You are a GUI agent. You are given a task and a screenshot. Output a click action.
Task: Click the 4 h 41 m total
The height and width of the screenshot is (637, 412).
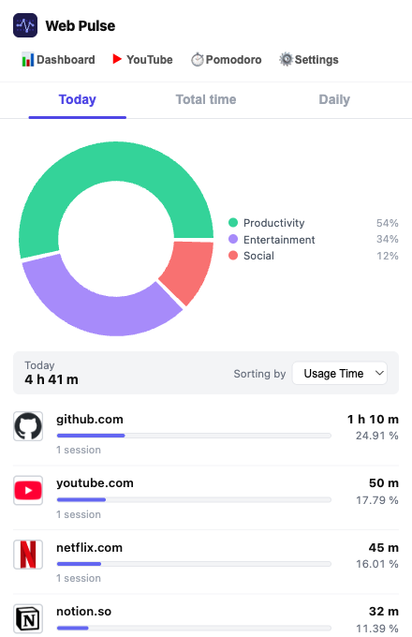pos(51,379)
